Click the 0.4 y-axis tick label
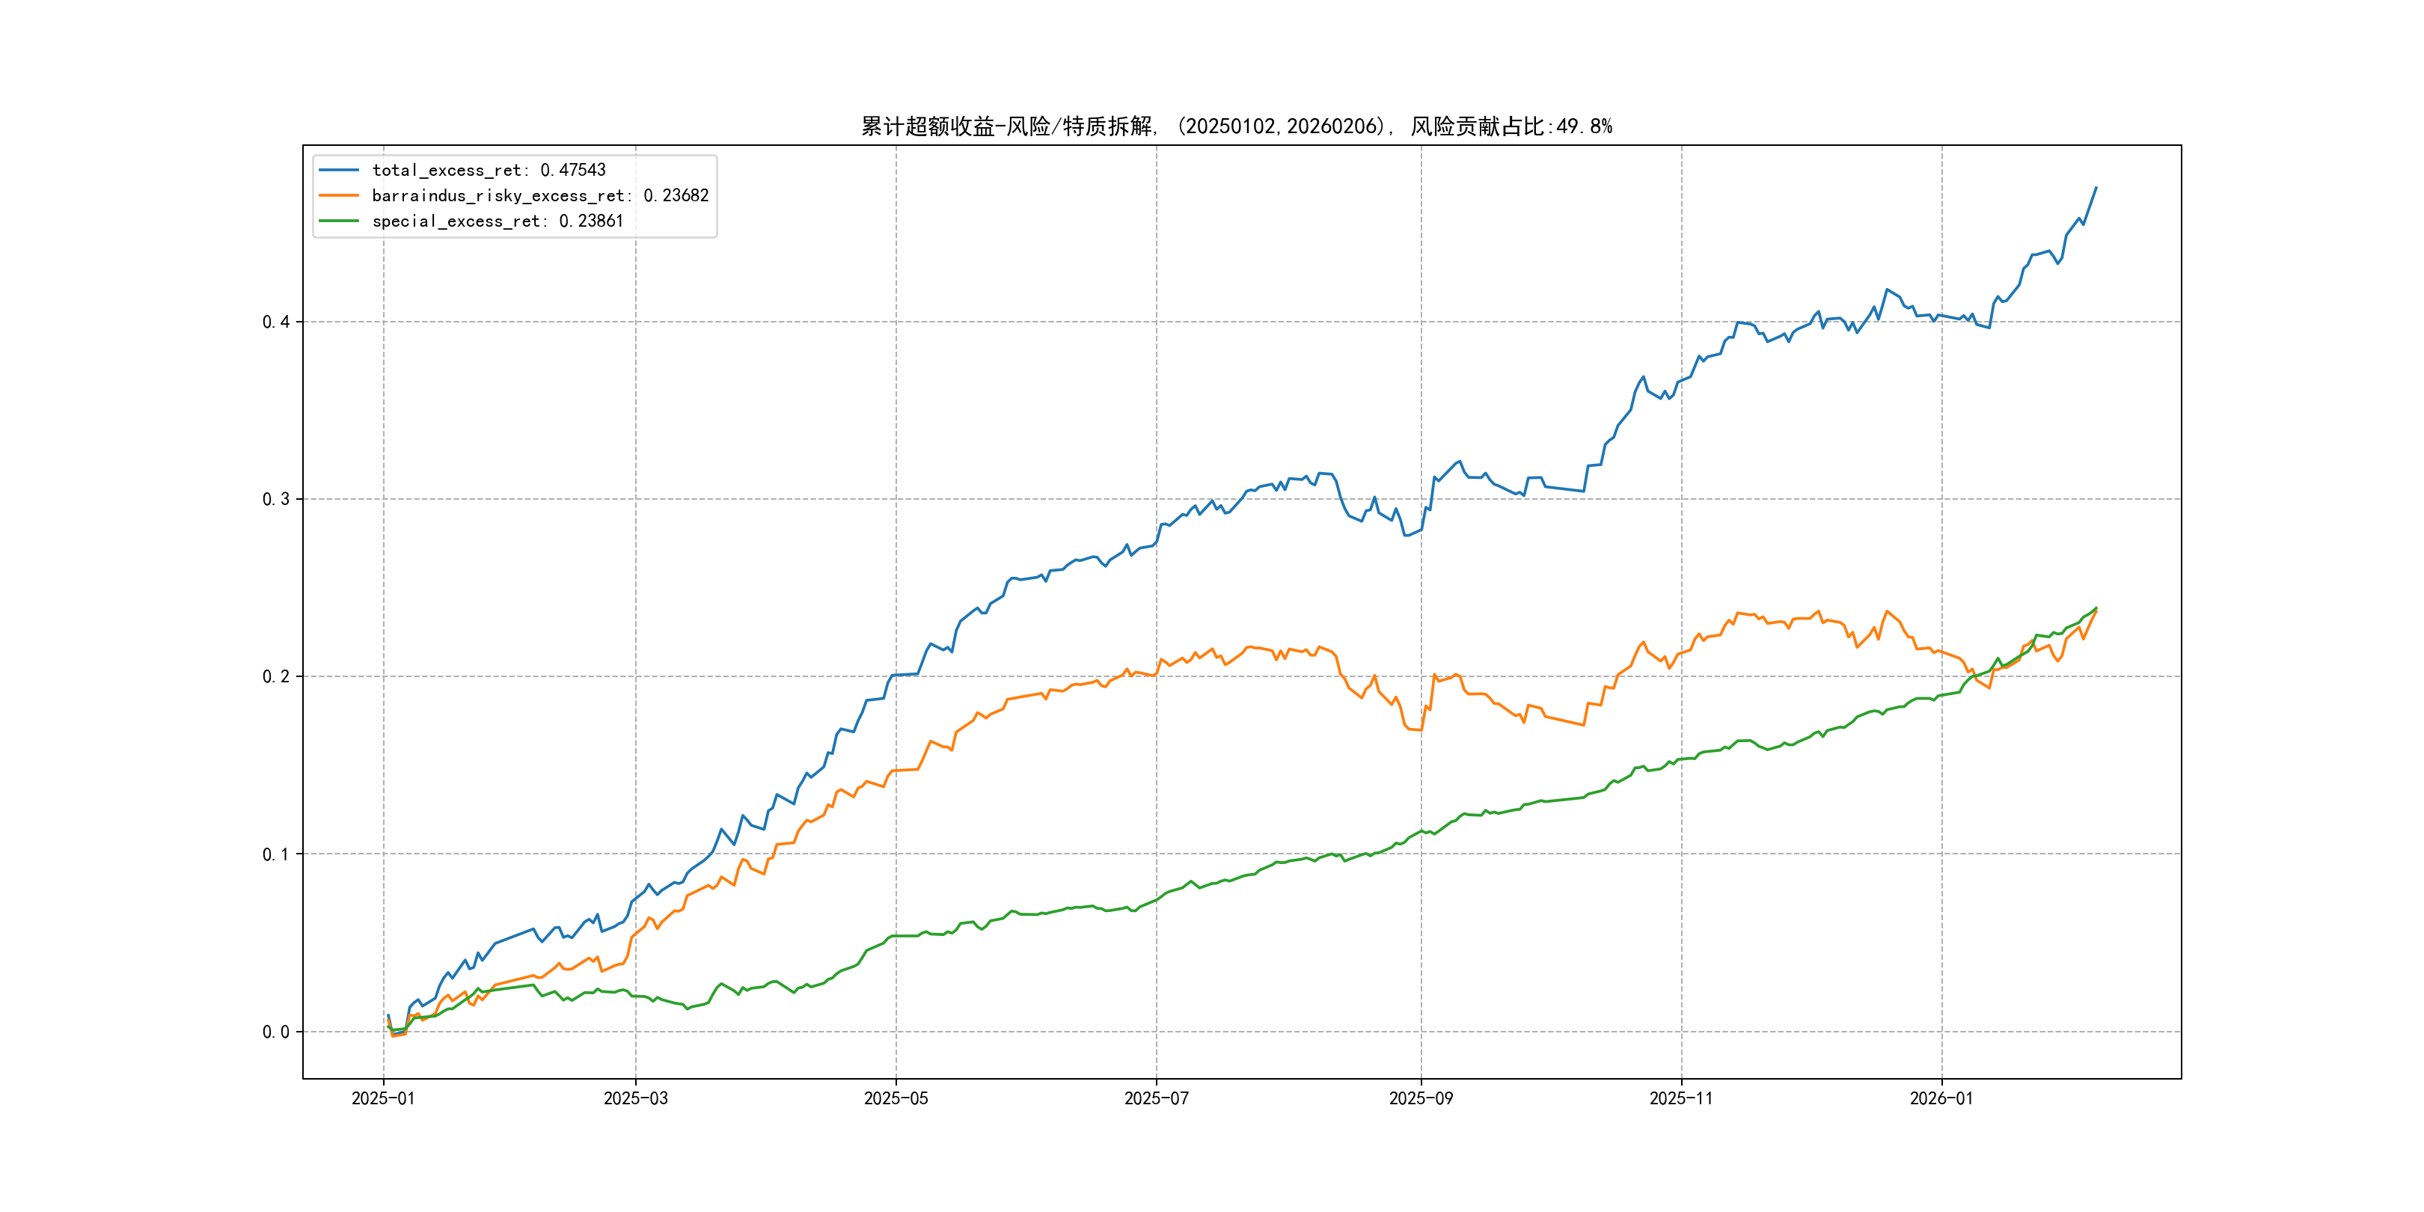The width and height of the screenshot is (2424, 1212). tap(276, 322)
